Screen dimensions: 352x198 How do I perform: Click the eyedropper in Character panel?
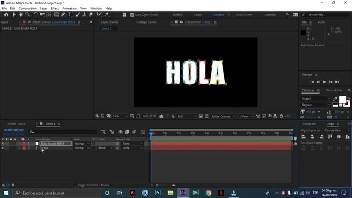pos(335,99)
